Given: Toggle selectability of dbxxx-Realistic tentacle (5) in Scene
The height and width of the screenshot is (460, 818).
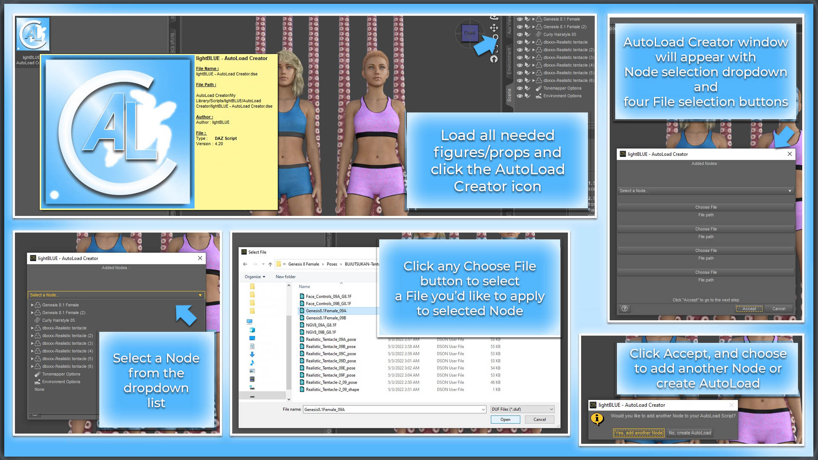Looking at the screenshot, I should click(527, 73).
